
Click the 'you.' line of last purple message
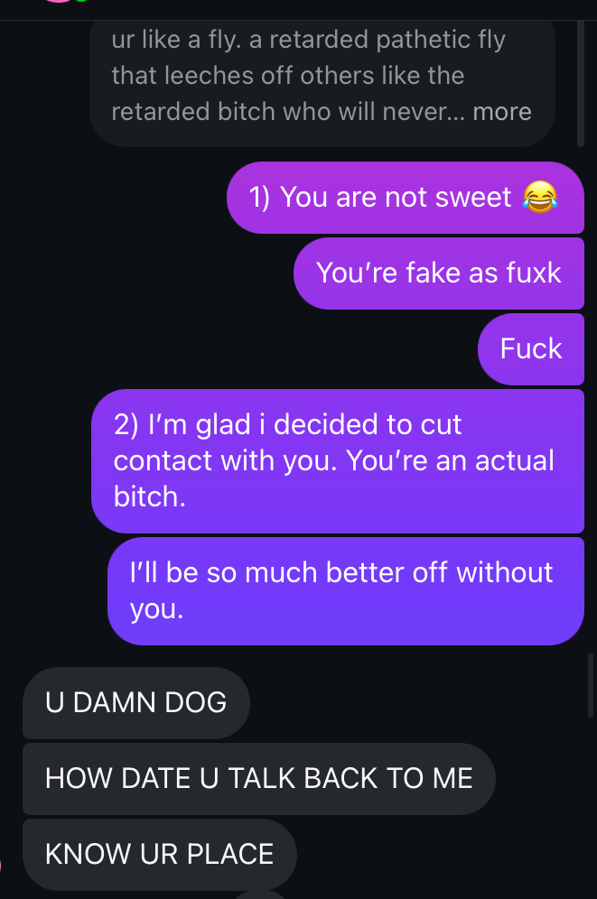[156, 609]
